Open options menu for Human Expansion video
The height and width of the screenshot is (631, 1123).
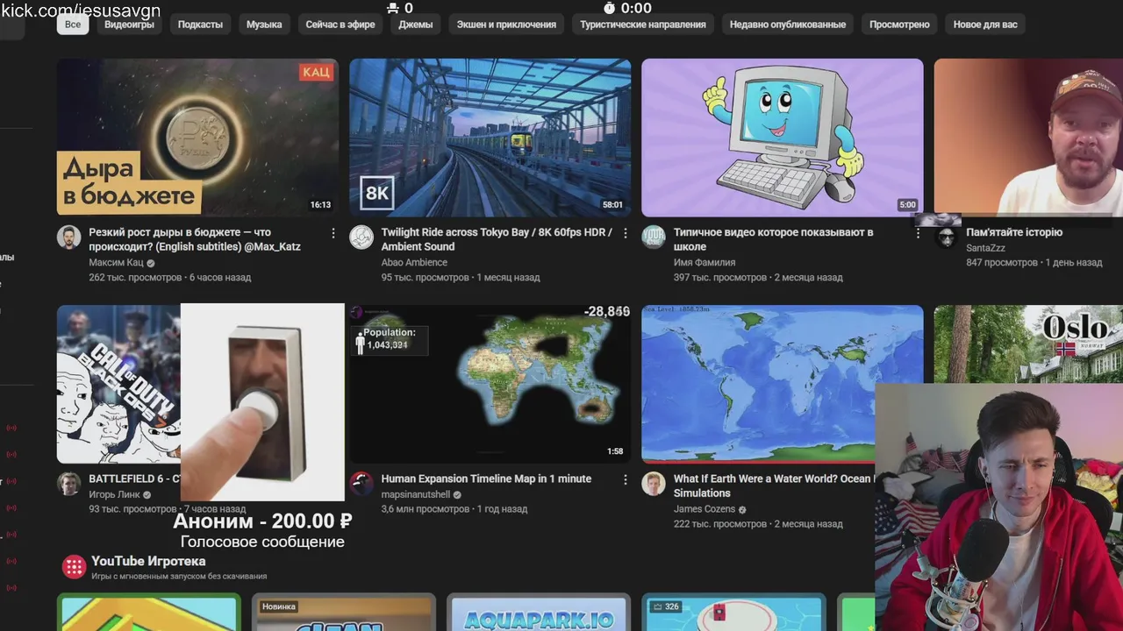point(625,479)
